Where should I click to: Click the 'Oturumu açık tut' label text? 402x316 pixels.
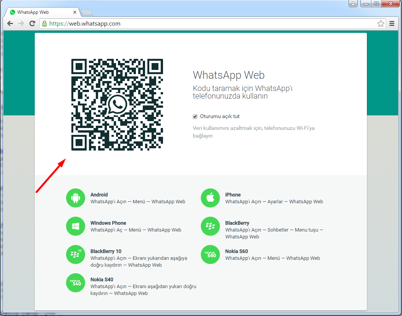pos(220,117)
